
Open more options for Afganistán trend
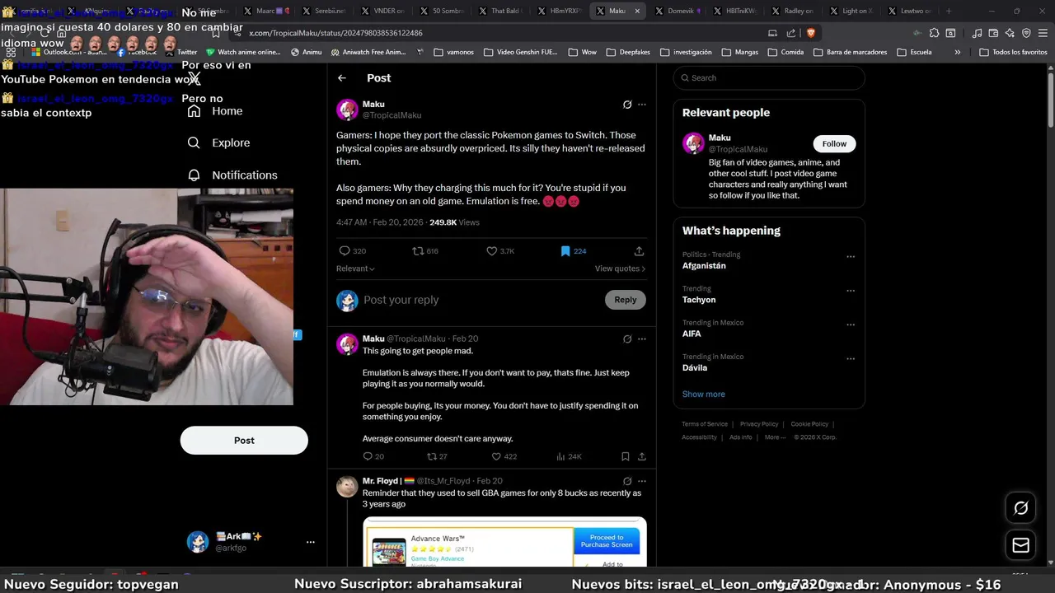click(x=851, y=256)
